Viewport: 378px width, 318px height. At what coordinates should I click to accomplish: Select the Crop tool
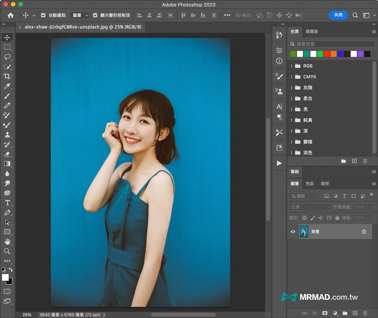pyautogui.click(x=7, y=76)
